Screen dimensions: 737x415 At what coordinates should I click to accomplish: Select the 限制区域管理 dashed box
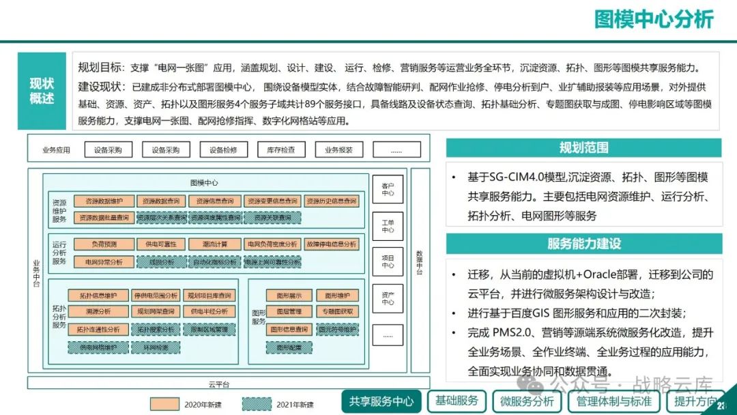click(209, 330)
